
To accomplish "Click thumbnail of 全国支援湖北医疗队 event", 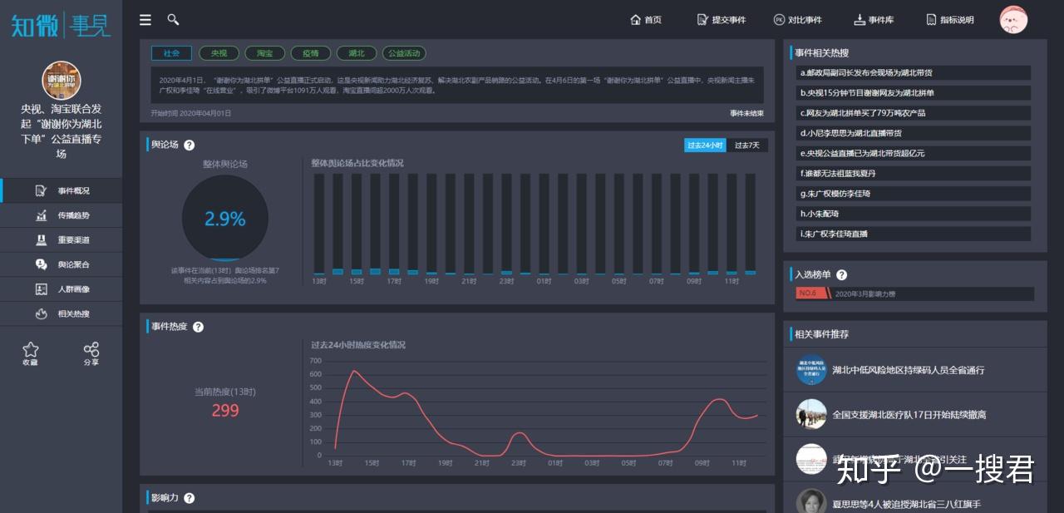I will tap(811, 414).
